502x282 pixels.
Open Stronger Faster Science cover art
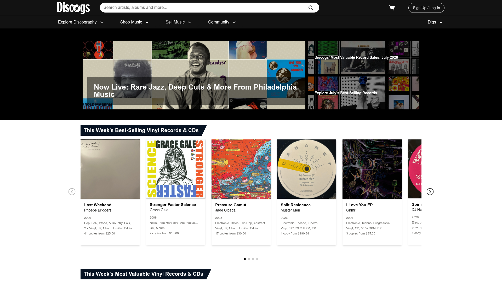[176, 169]
